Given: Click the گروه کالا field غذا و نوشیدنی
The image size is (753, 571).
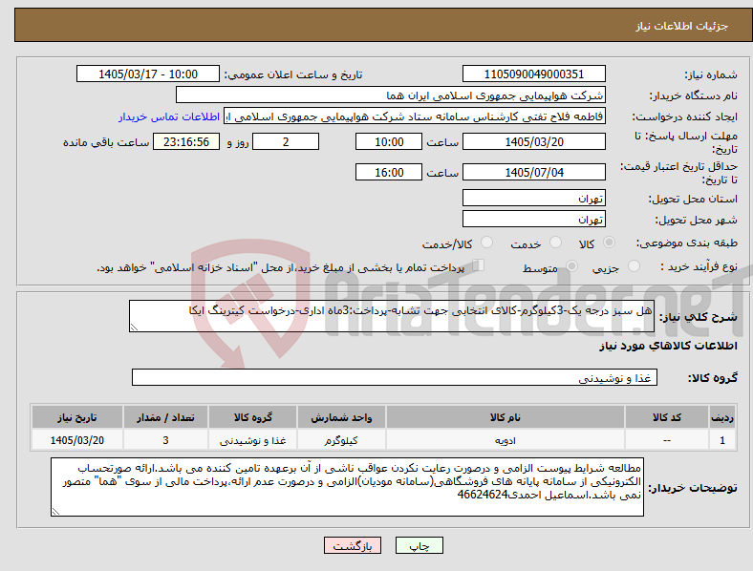Looking at the screenshot, I should 395,377.
